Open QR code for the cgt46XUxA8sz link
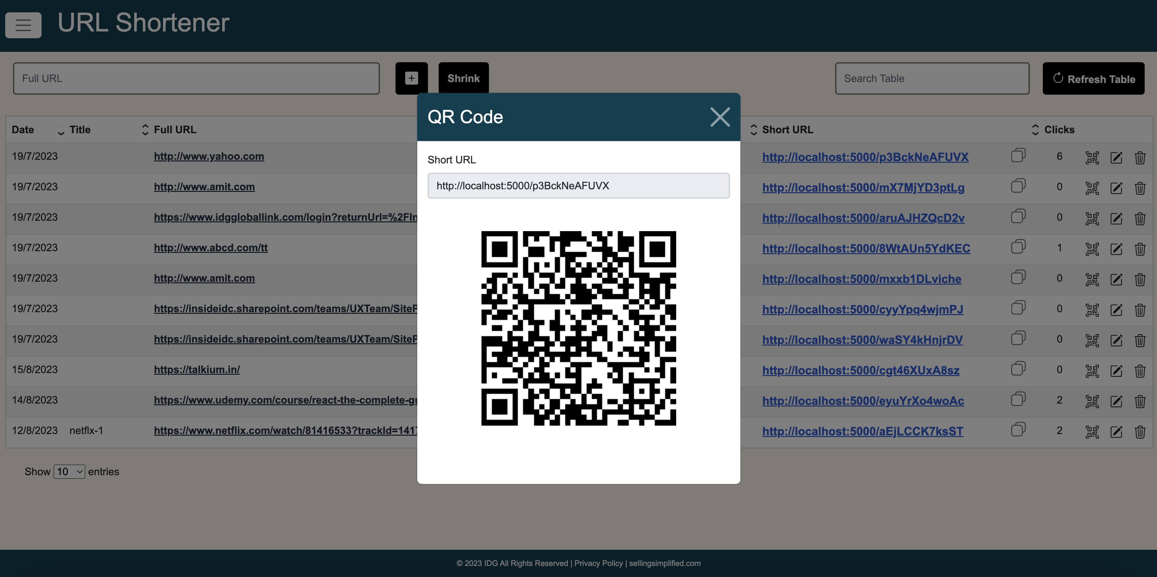The width and height of the screenshot is (1157, 577). click(x=1092, y=371)
